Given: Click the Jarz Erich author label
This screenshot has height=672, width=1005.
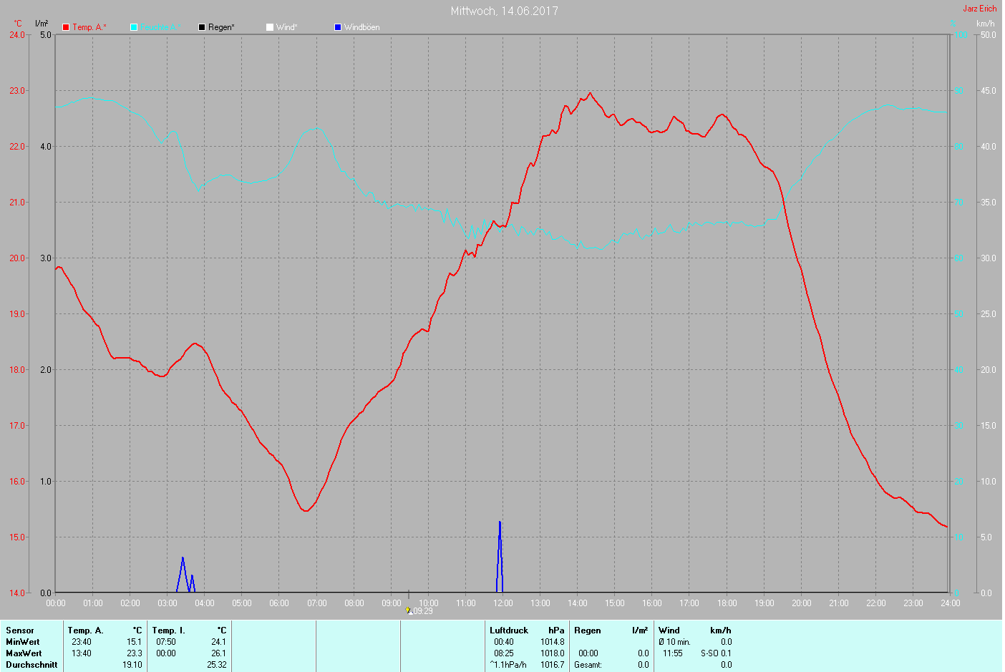Looking at the screenshot, I should pyautogui.click(x=979, y=9).
